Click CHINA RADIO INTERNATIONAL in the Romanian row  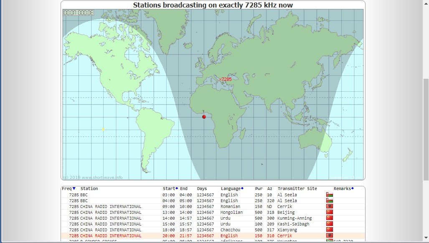[x=111, y=207]
